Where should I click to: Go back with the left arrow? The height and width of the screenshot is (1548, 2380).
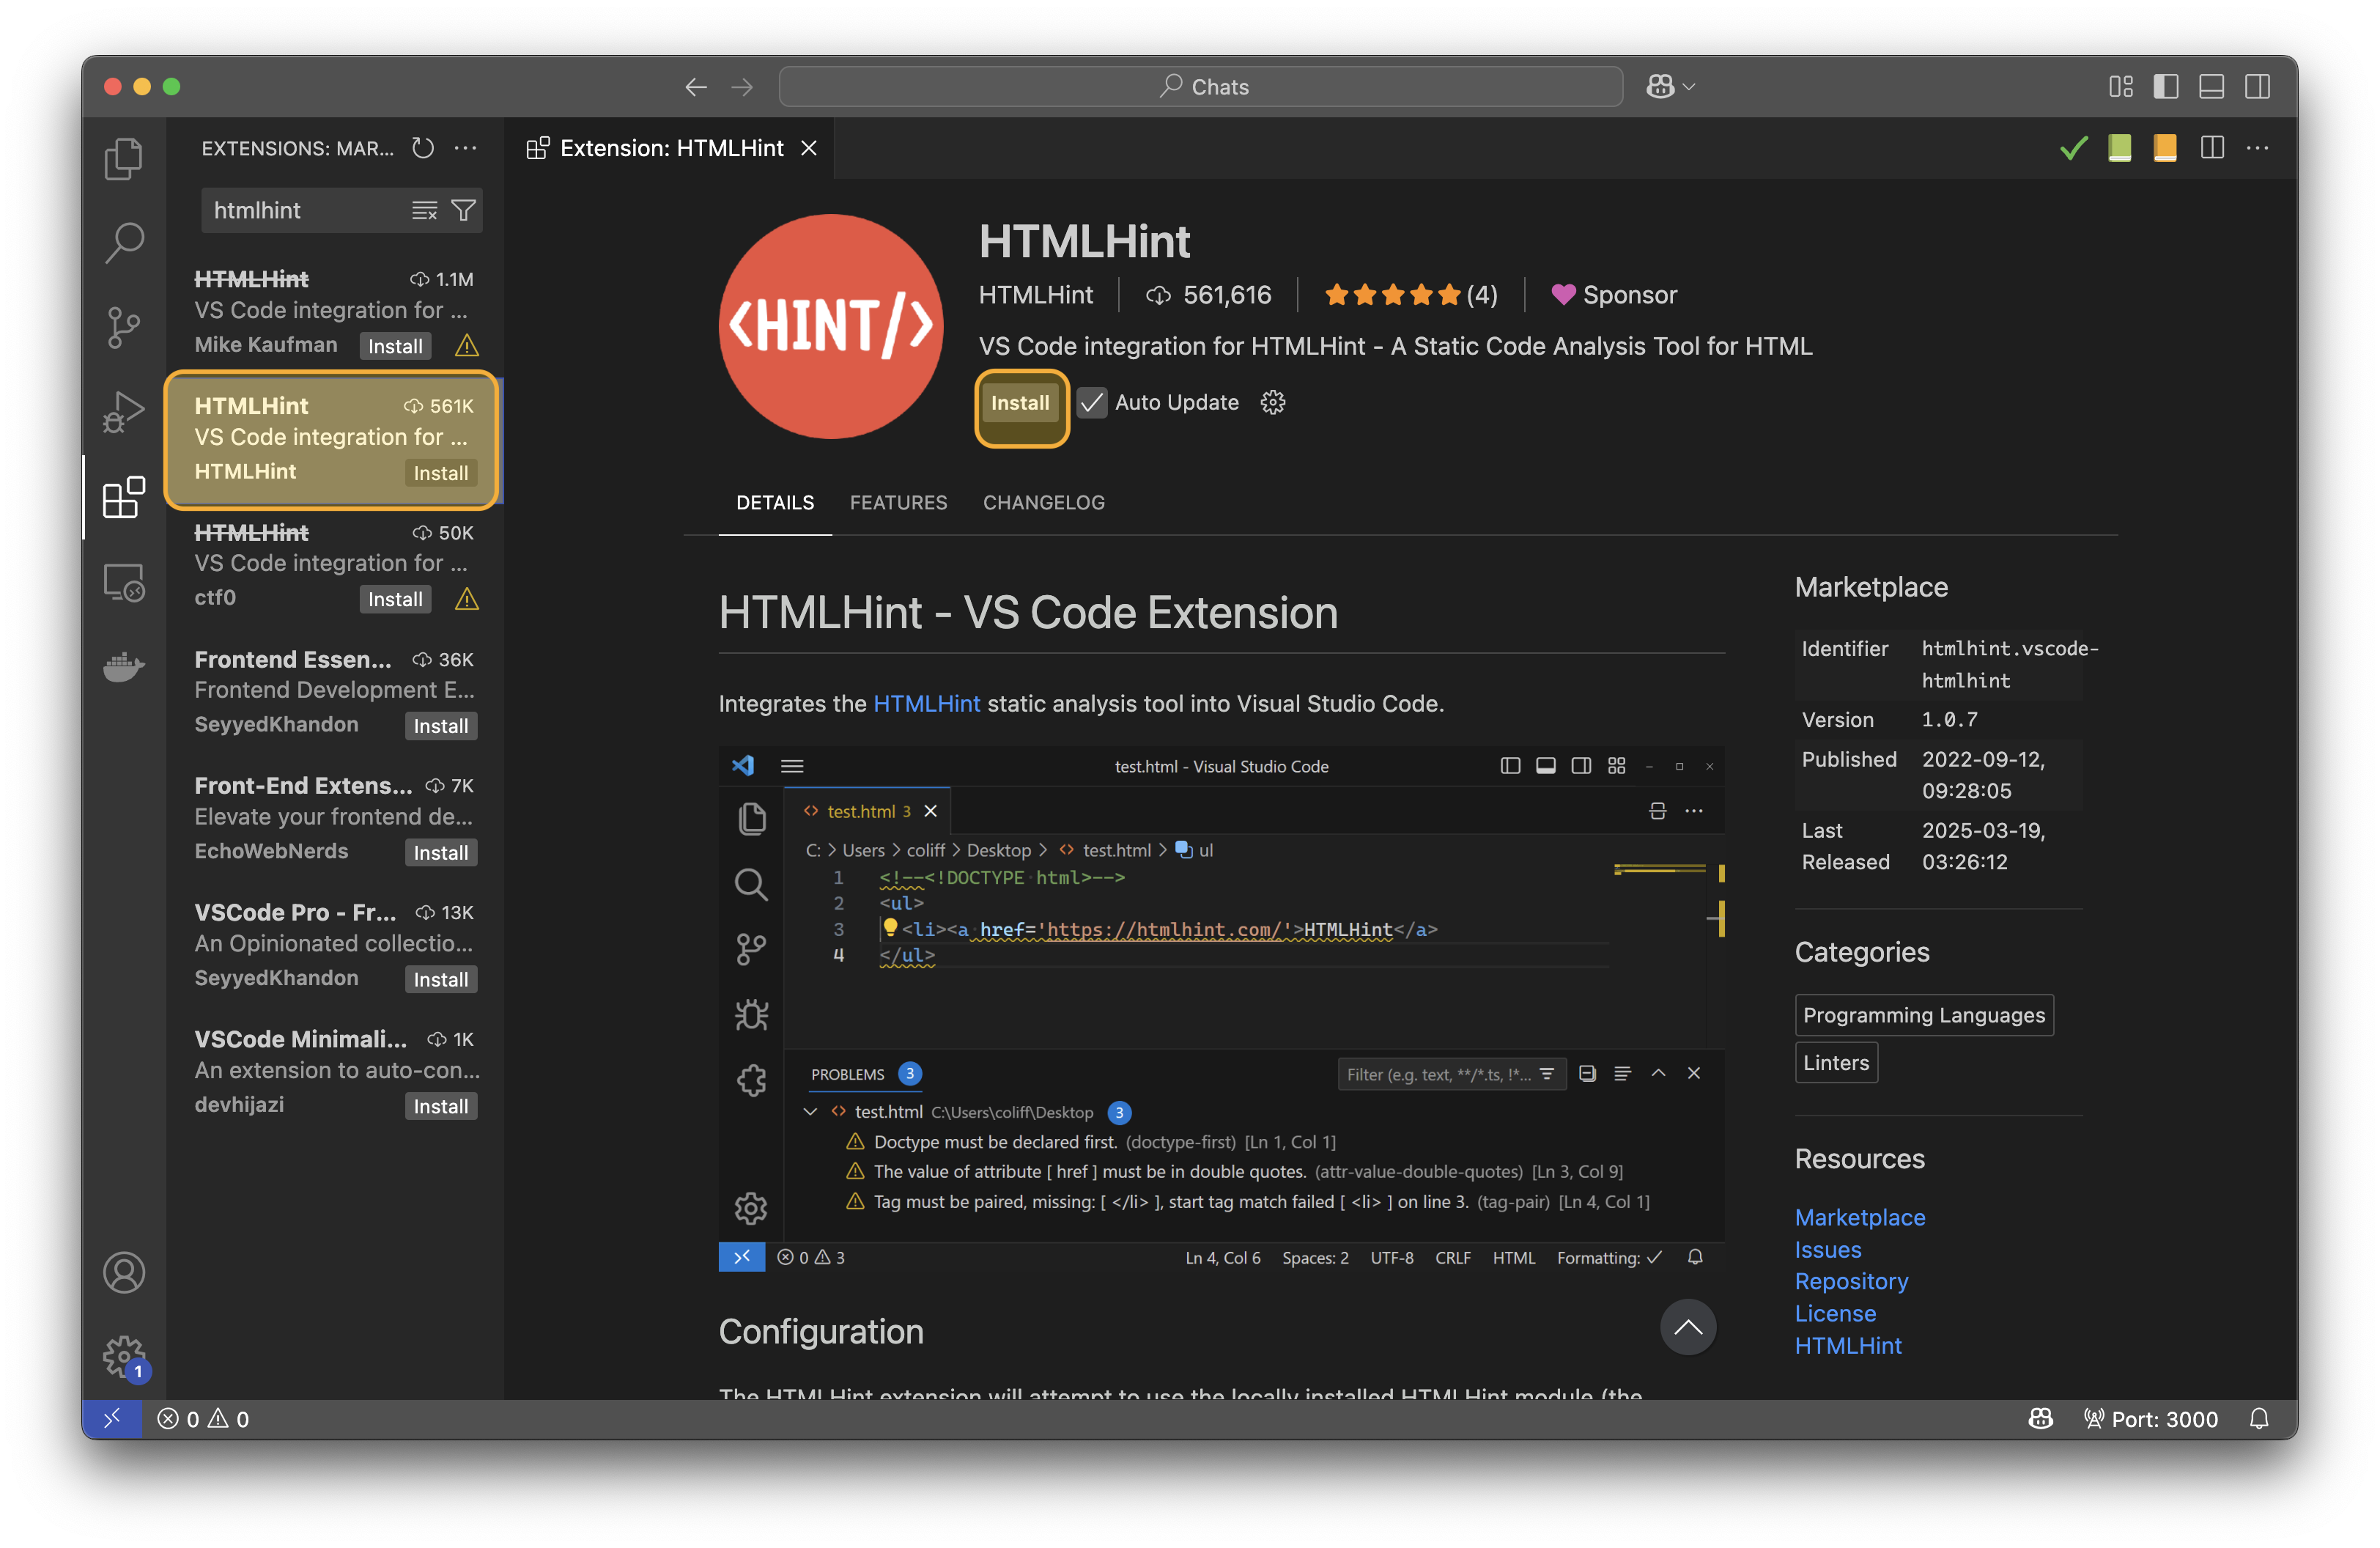[696, 87]
